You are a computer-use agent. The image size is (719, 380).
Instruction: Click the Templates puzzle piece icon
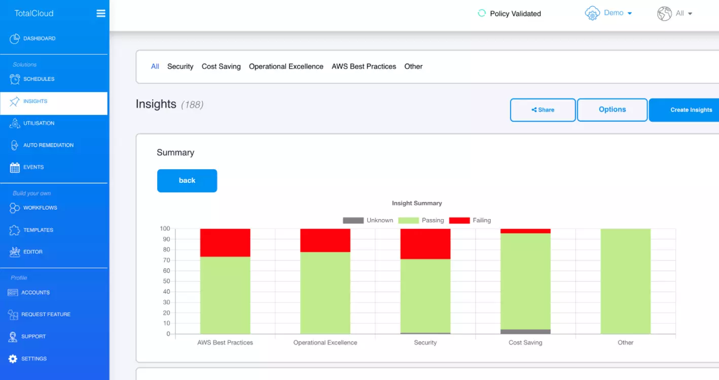(15, 230)
